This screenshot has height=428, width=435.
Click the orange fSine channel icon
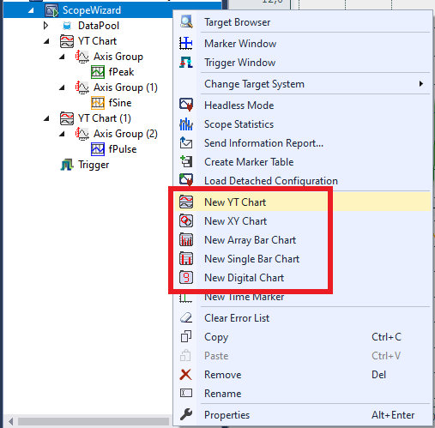[x=98, y=103]
